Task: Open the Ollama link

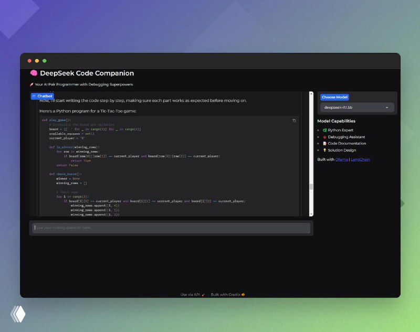Action: pos(342,159)
